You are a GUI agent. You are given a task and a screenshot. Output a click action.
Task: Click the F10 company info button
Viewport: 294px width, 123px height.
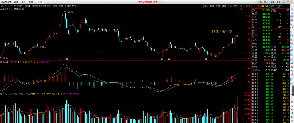[230, 6]
